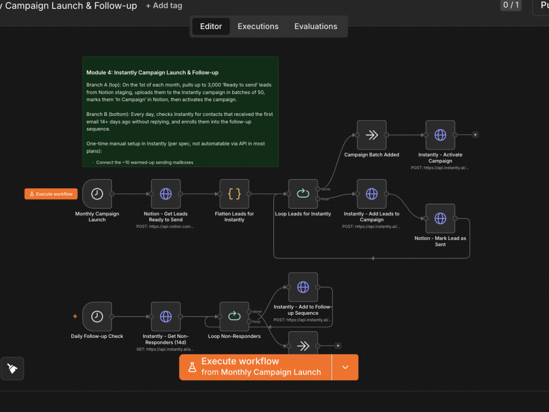Viewport: 549px width, 412px height.
Task: Open the Monthly Campaign Launch schedule node
Action: (97, 194)
